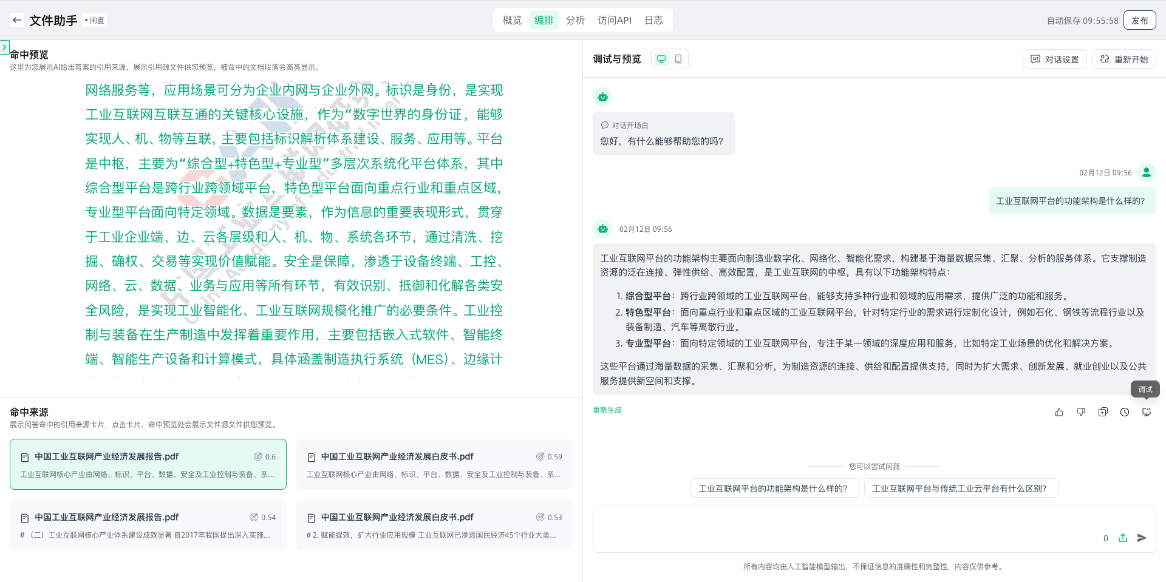Click the 调试 debug icon

[1147, 412]
